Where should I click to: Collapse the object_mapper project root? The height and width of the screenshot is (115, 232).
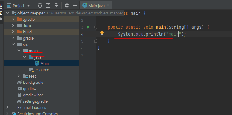[7, 13]
